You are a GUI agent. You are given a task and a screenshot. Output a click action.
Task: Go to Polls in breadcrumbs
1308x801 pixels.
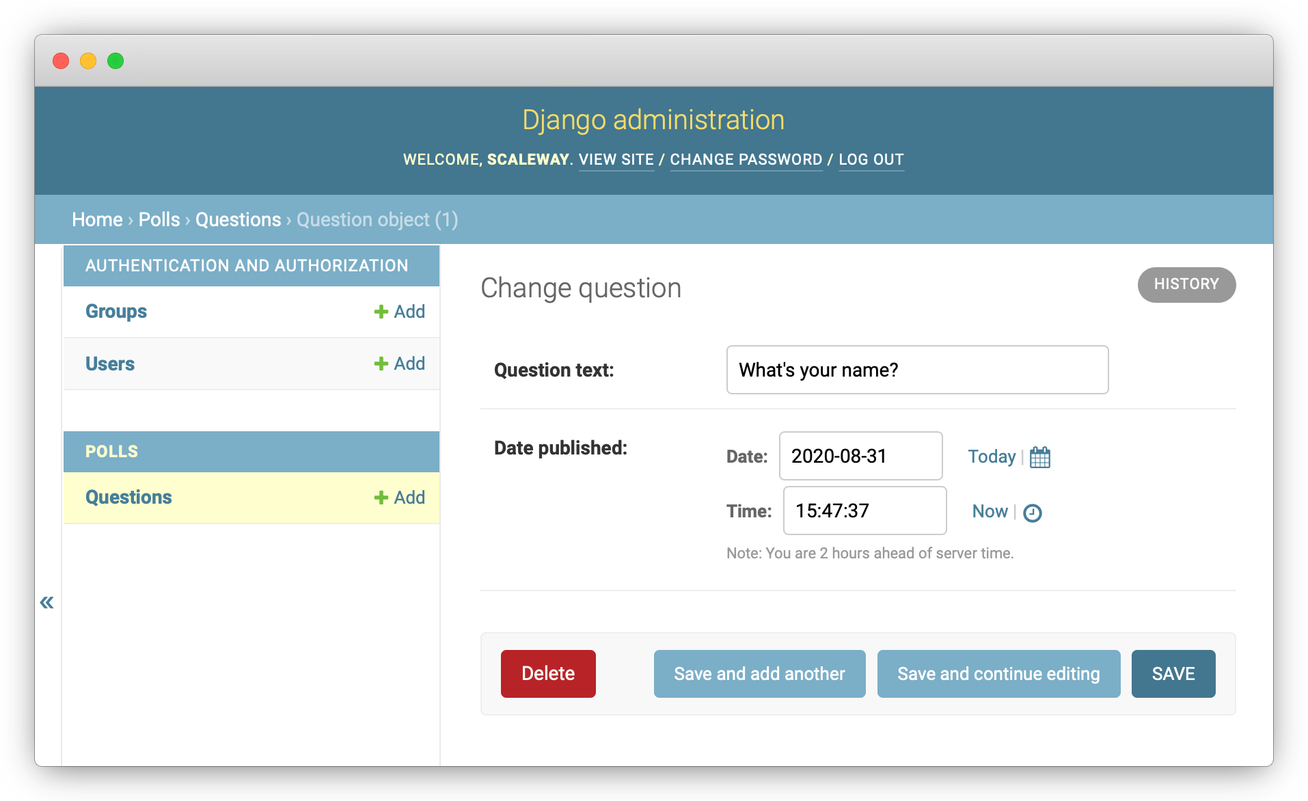pyautogui.click(x=159, y=219)
